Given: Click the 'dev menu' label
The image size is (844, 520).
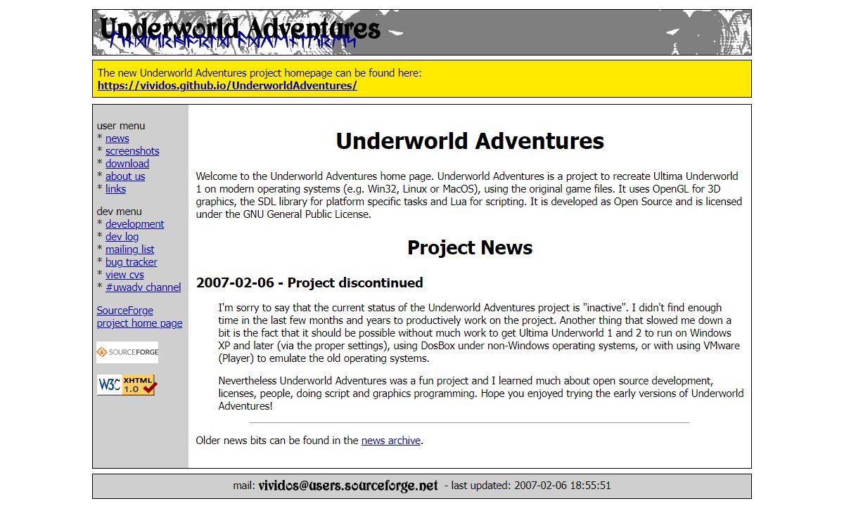Looking at the screenshot, I should (x=120, y=212).
